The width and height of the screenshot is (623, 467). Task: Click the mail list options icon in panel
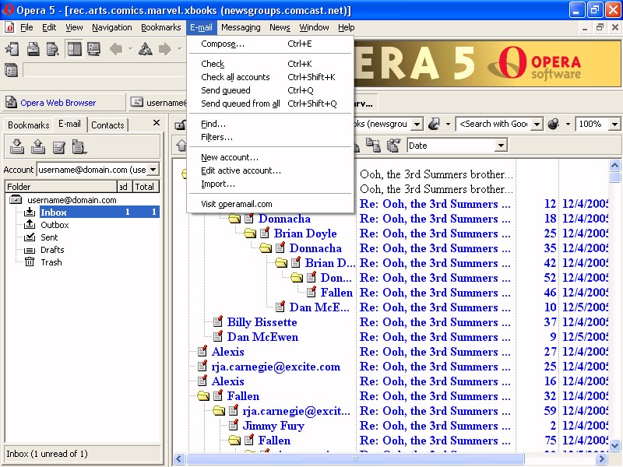[x=79, y=146]
